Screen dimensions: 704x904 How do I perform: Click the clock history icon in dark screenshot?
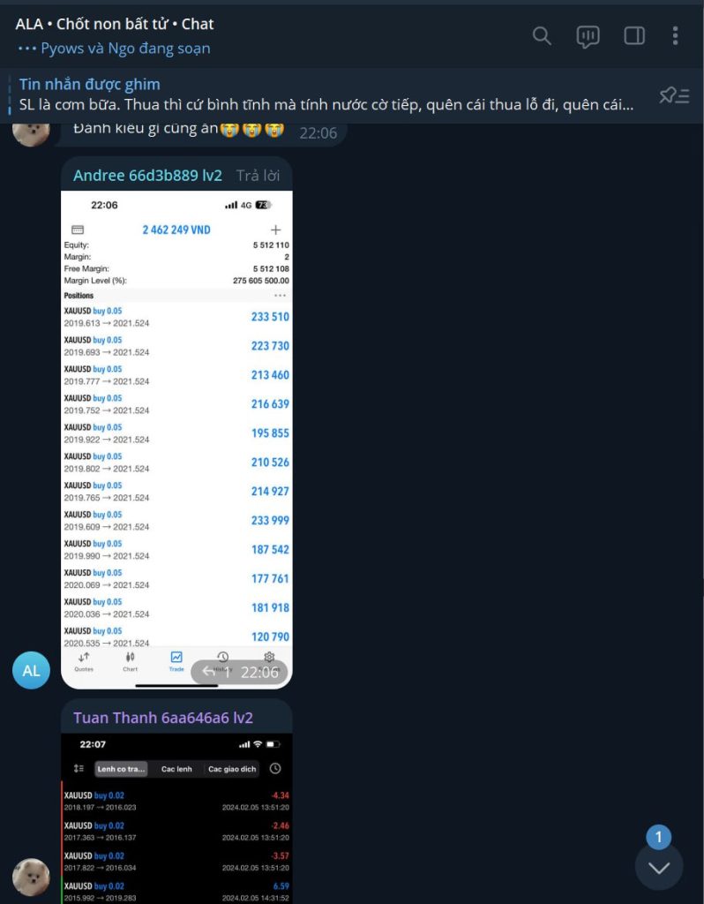click(275, 768)
